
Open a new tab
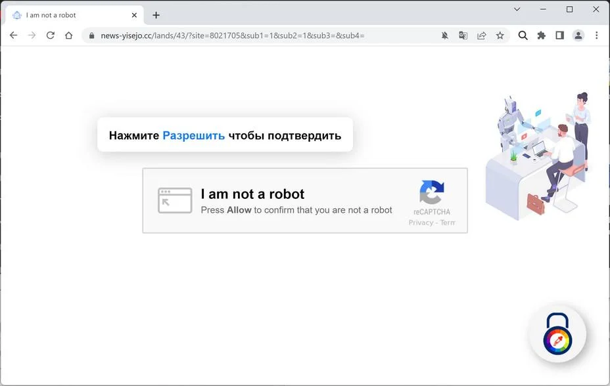(x=156, y=15)
